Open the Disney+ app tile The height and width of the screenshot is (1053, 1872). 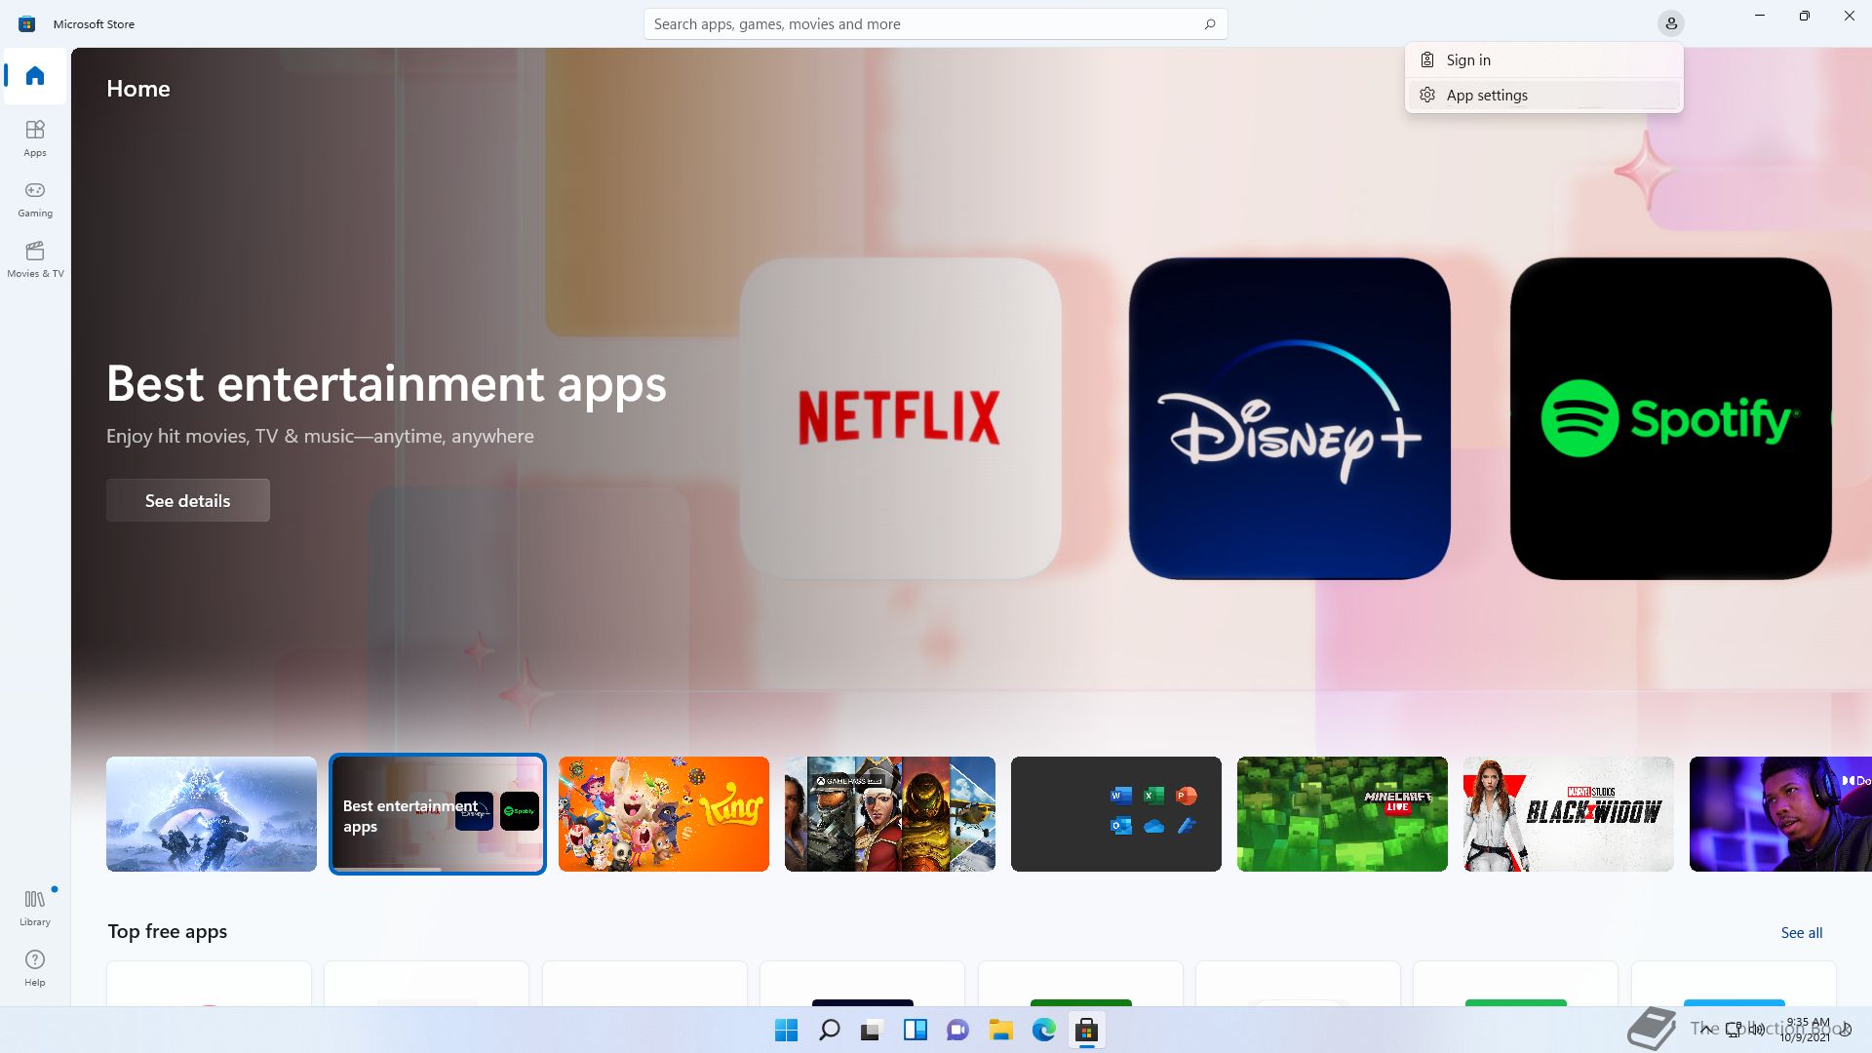point(1289,418)
